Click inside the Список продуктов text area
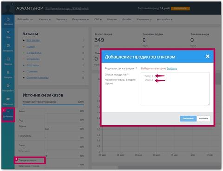Screen dimensions: 223x171 click(x=175, y=89)
